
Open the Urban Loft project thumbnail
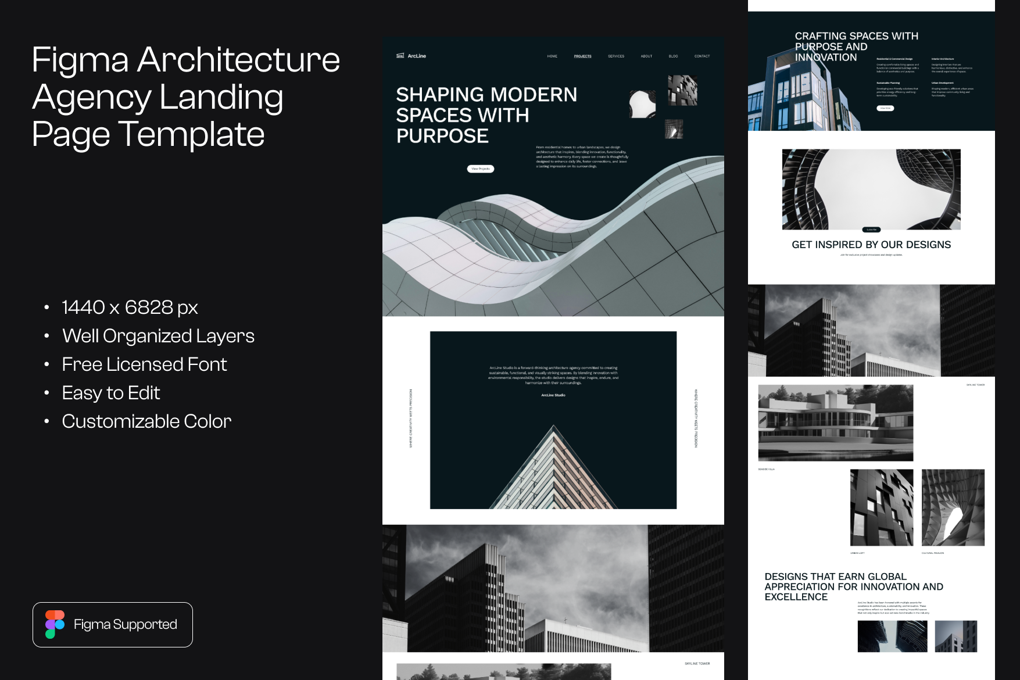pyautogui.click(x=881, y=507)
